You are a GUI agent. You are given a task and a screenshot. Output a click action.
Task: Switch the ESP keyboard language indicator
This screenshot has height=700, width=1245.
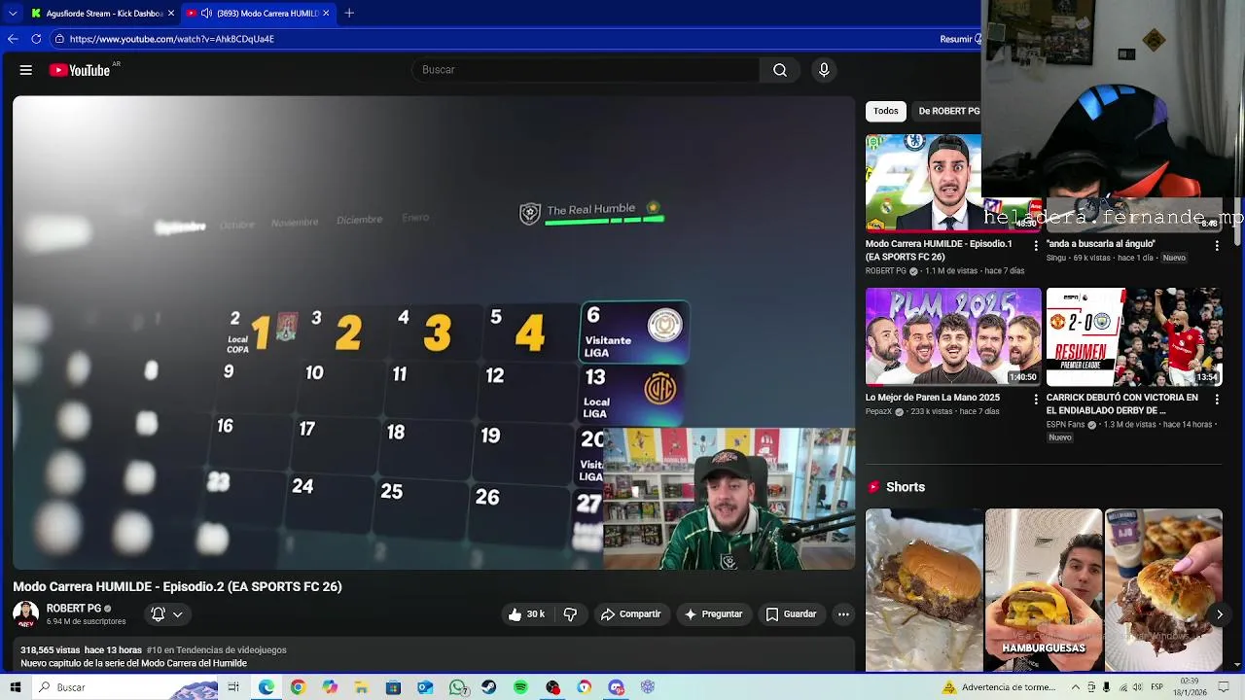[1157, 687]
